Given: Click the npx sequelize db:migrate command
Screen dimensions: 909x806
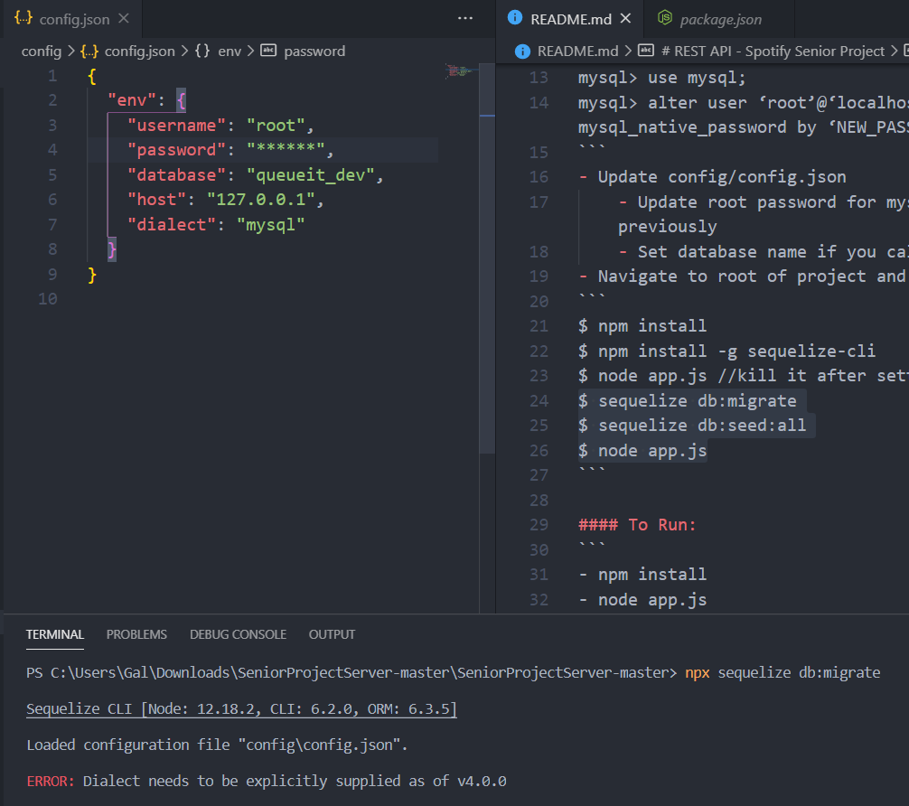Looking at the screenshot, I should coord(782,672).
